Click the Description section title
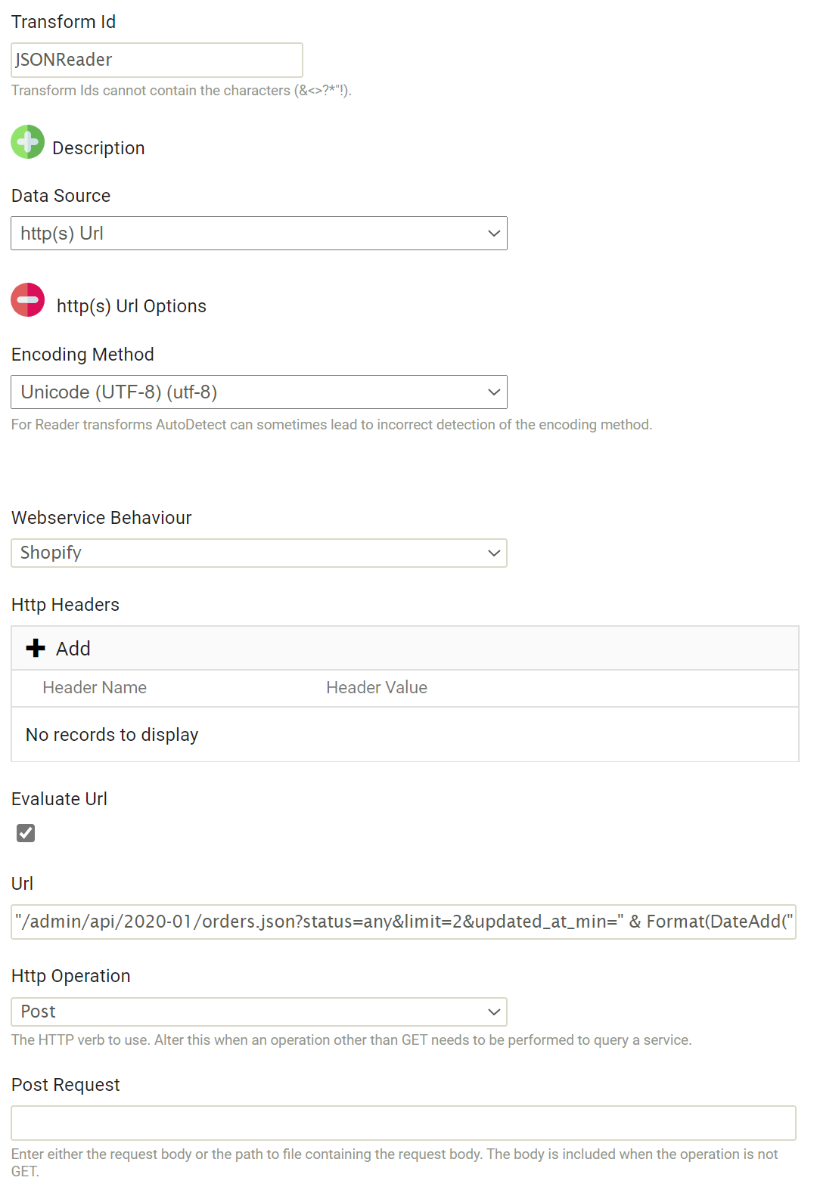Viewport: 817px width, 1196px height. click(98, 148)
